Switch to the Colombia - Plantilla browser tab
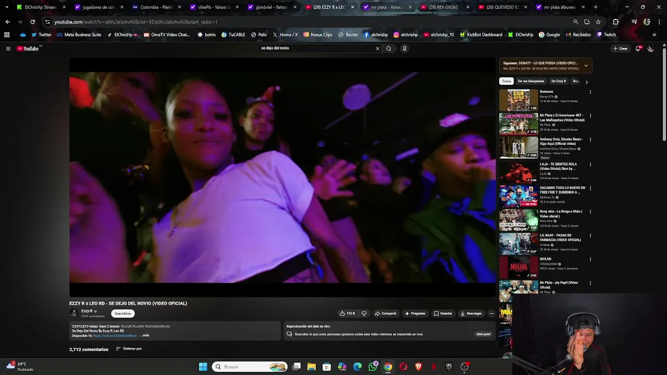667x375 pixels. (156, 7)
